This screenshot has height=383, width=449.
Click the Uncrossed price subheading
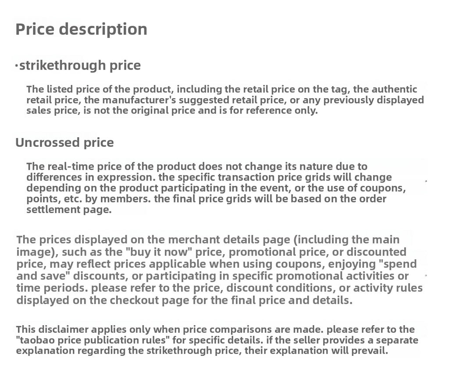pos(64,142)
